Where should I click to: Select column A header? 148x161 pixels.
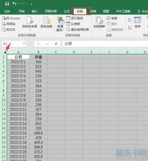click(18, 52)
